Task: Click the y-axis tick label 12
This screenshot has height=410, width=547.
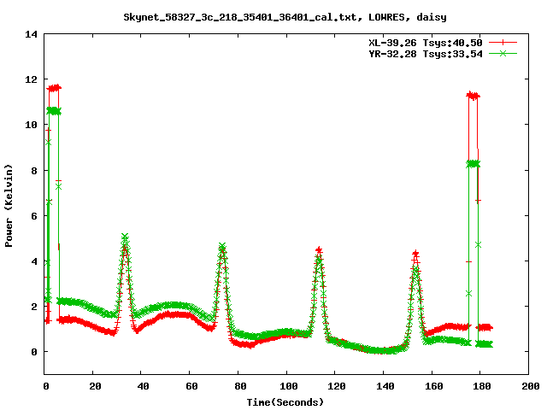Action: click(x=32, y=79)
